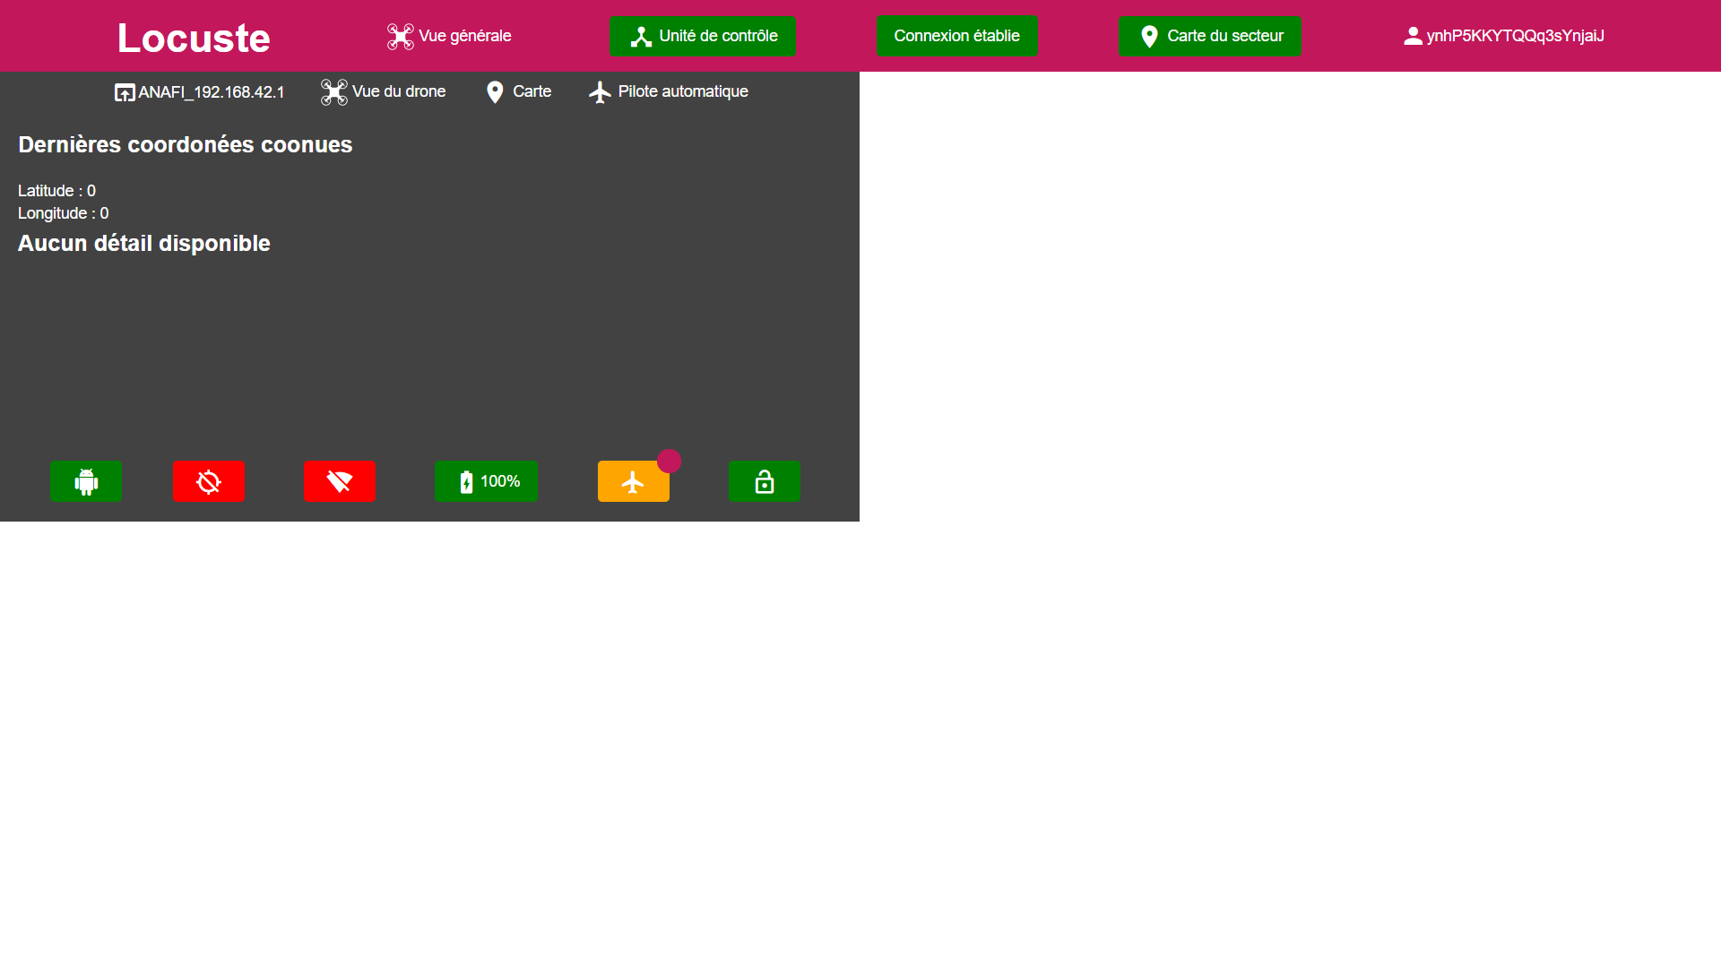Screen dimensions: 1721x967
Task: Click the Aucun détail disponible text
Action: coord(144,244)
